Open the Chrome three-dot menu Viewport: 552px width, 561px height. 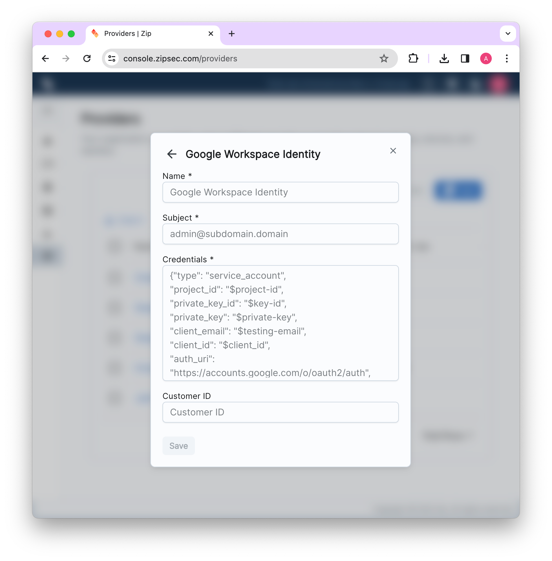[x=507, y=58]
